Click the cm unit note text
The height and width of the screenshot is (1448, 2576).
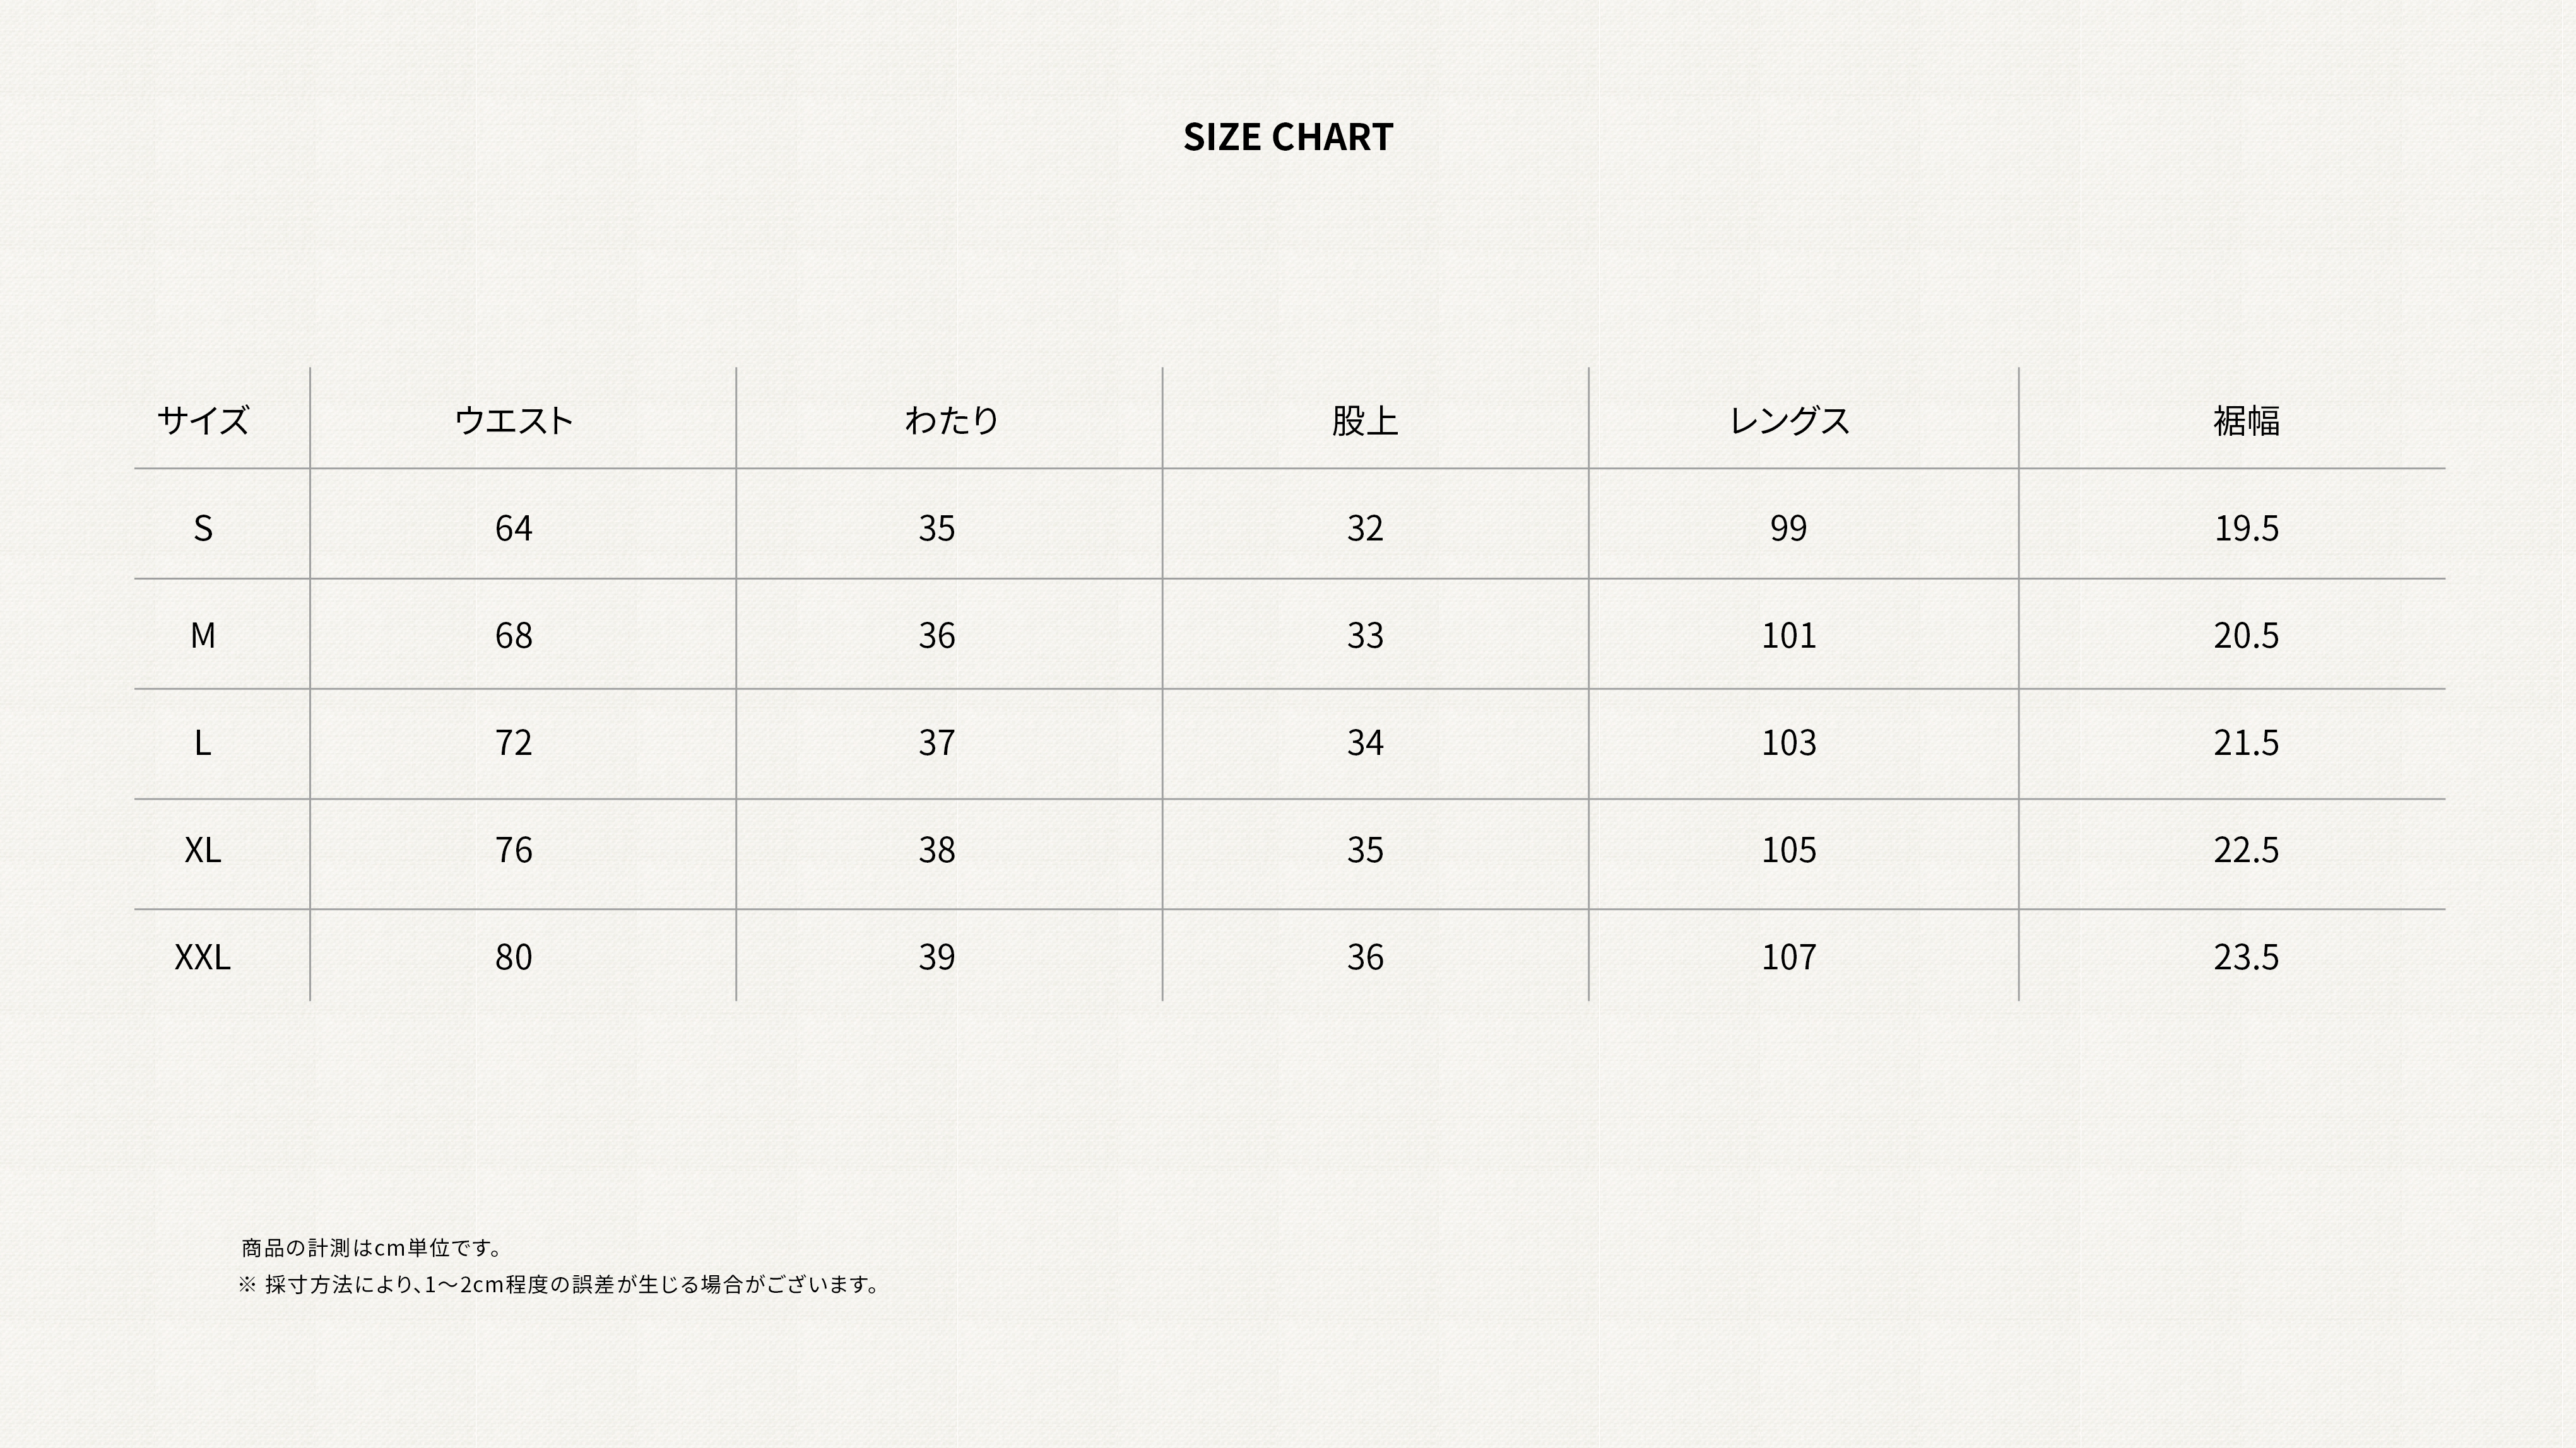tap(372, 1247)
